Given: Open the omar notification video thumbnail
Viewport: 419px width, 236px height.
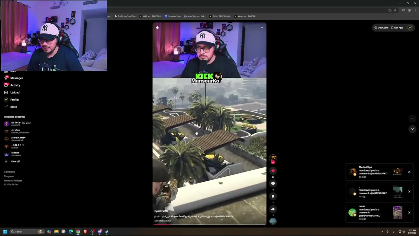Looking at the screenshot, I should coord(398,212).
